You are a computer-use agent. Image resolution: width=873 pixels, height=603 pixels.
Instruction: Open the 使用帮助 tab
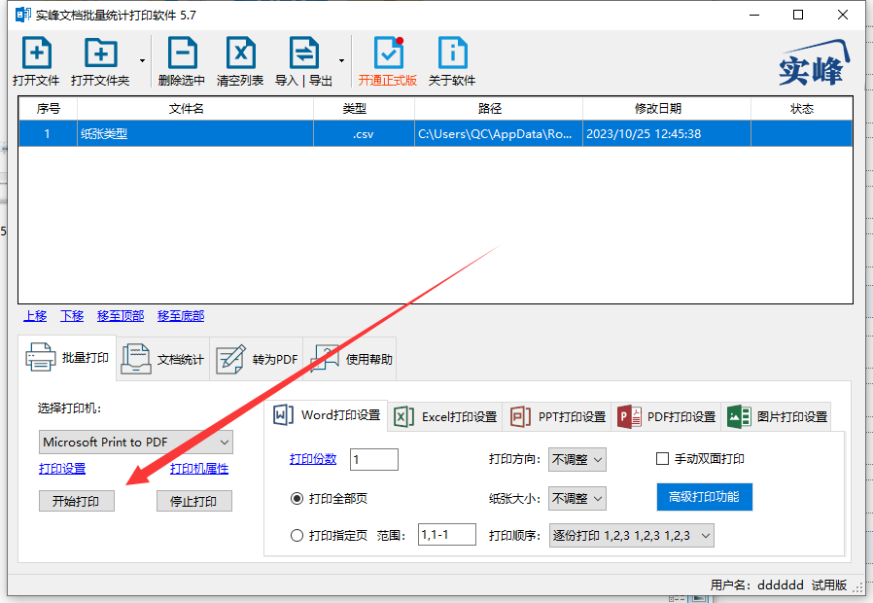click(350, 359)
